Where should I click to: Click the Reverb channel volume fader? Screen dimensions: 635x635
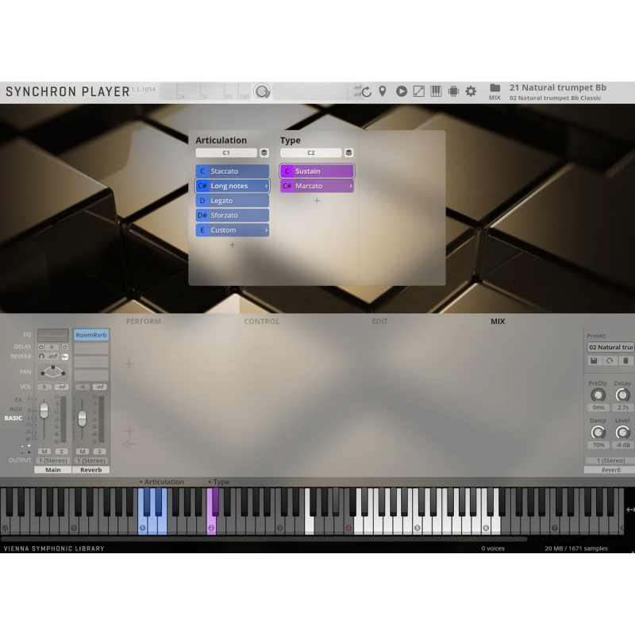(x=83, y=419)
